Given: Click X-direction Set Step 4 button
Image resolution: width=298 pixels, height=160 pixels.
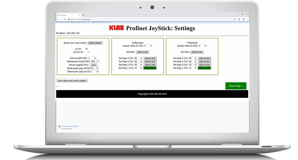Looking at the screenshot, I should [x=150, y=58].
